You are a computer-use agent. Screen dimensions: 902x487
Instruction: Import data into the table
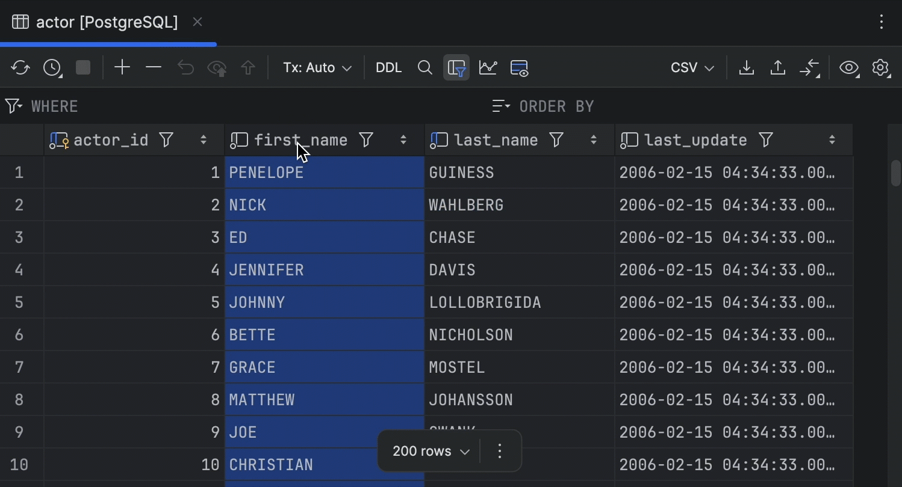point(777,67)
